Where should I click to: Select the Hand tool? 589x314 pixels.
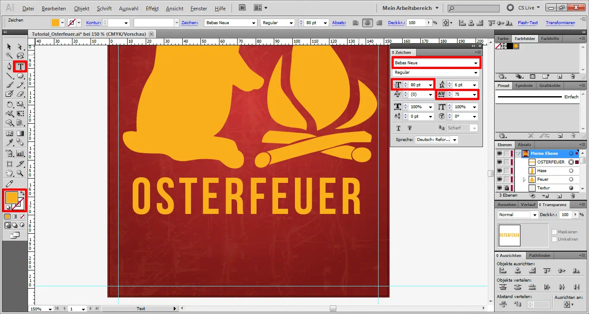tap(9, 173)
